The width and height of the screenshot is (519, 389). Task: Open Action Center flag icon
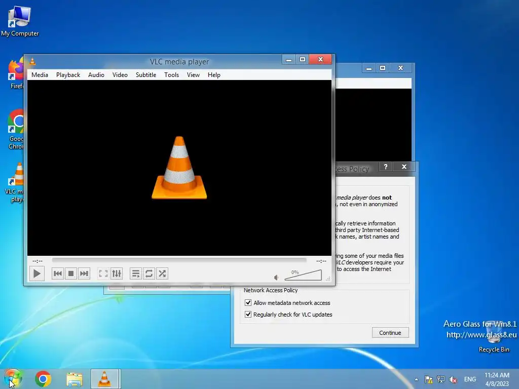tap(429, 379)
